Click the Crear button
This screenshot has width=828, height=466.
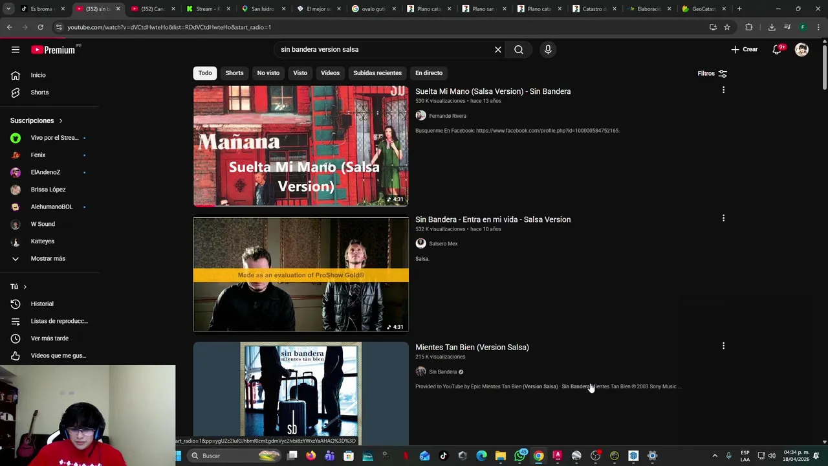click(x=744, y=49)
